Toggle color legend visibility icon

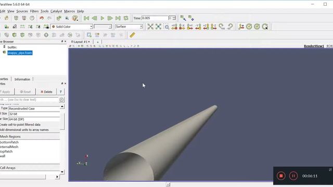point(7,26)
